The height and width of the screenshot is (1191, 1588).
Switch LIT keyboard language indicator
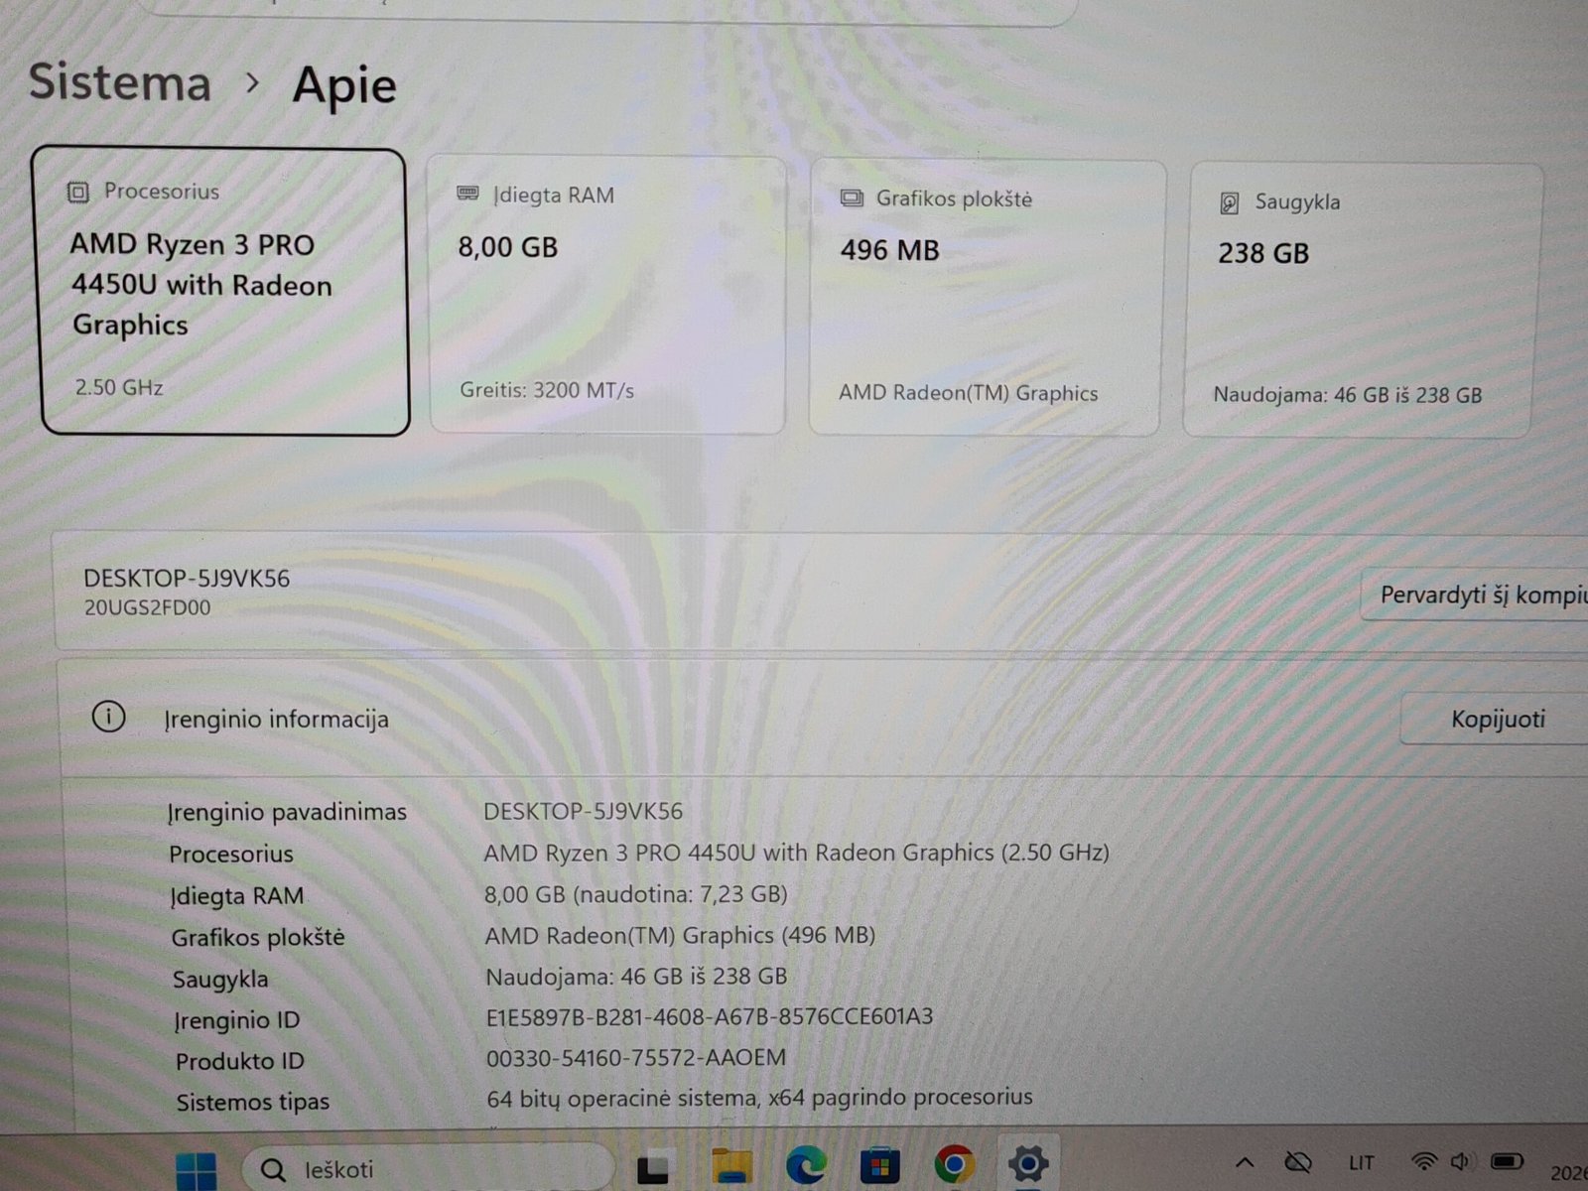(1362, 1162)
